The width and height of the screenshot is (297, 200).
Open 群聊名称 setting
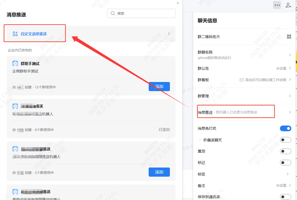(244, 55)
